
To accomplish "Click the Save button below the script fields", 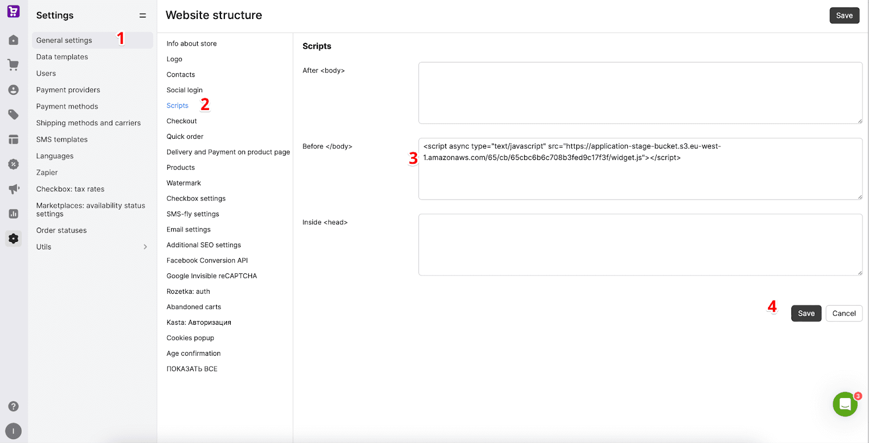I will (x=806, y=313).
